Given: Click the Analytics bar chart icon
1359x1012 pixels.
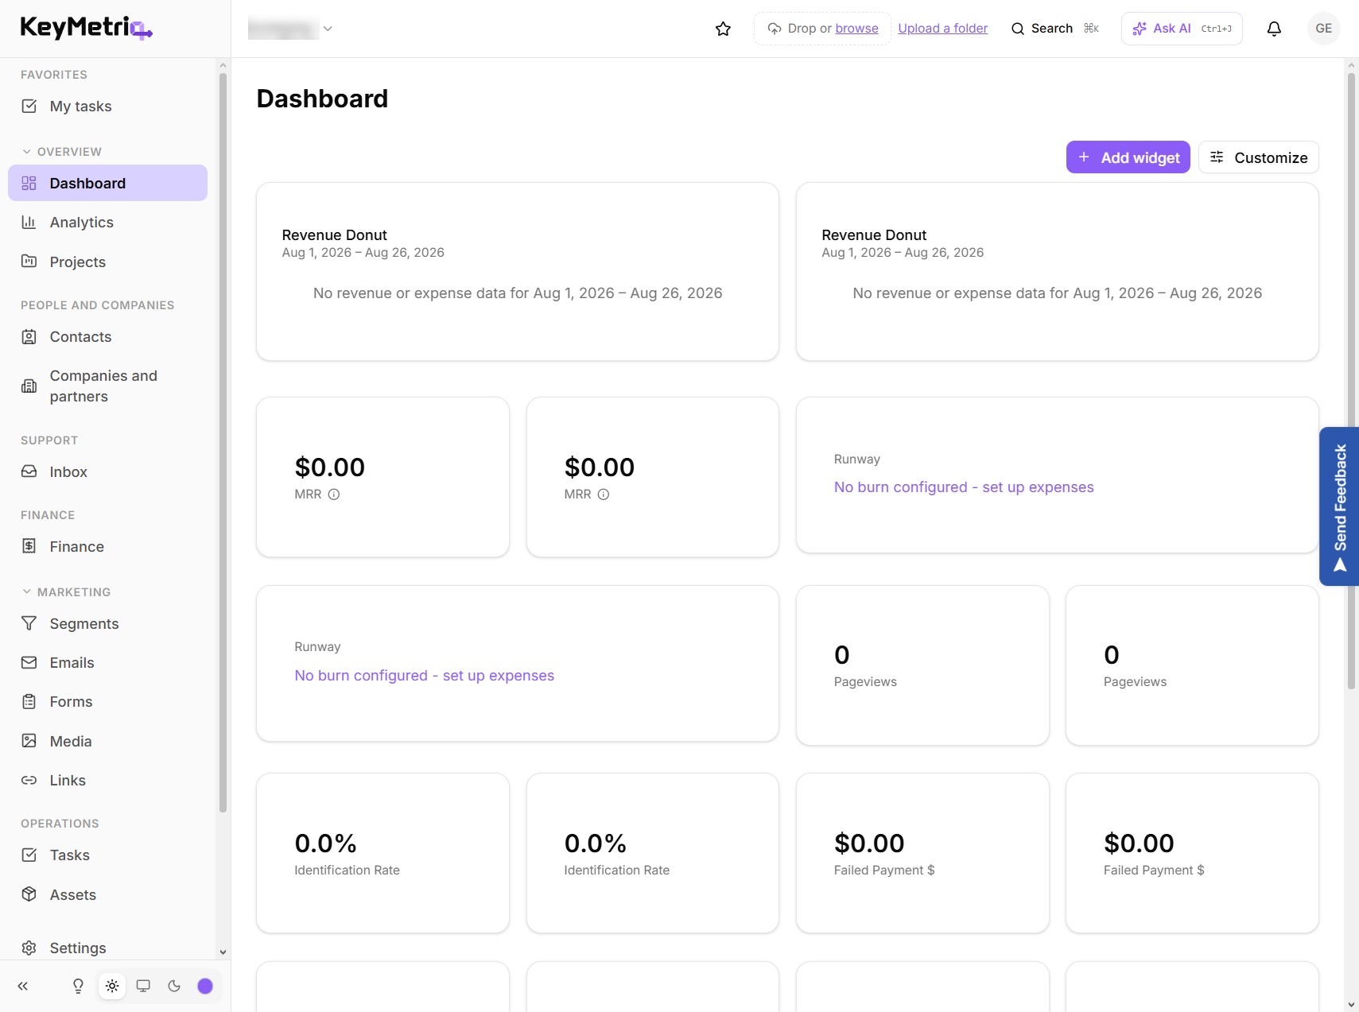Looking at the screenshot, I should pyautogui.click(x=29, y=222).
